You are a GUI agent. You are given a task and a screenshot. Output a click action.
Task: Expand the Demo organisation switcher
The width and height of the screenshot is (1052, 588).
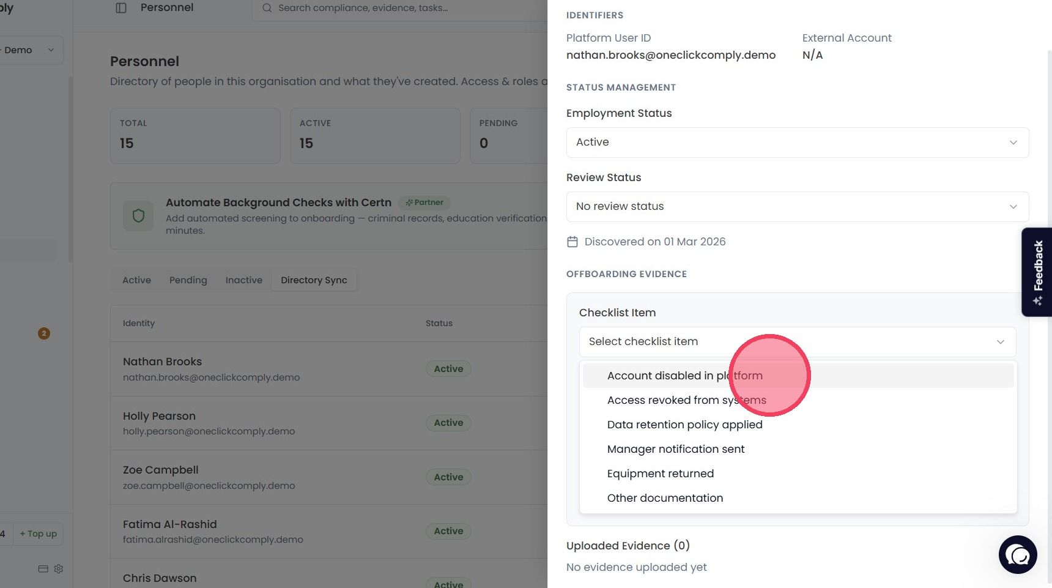31,50
